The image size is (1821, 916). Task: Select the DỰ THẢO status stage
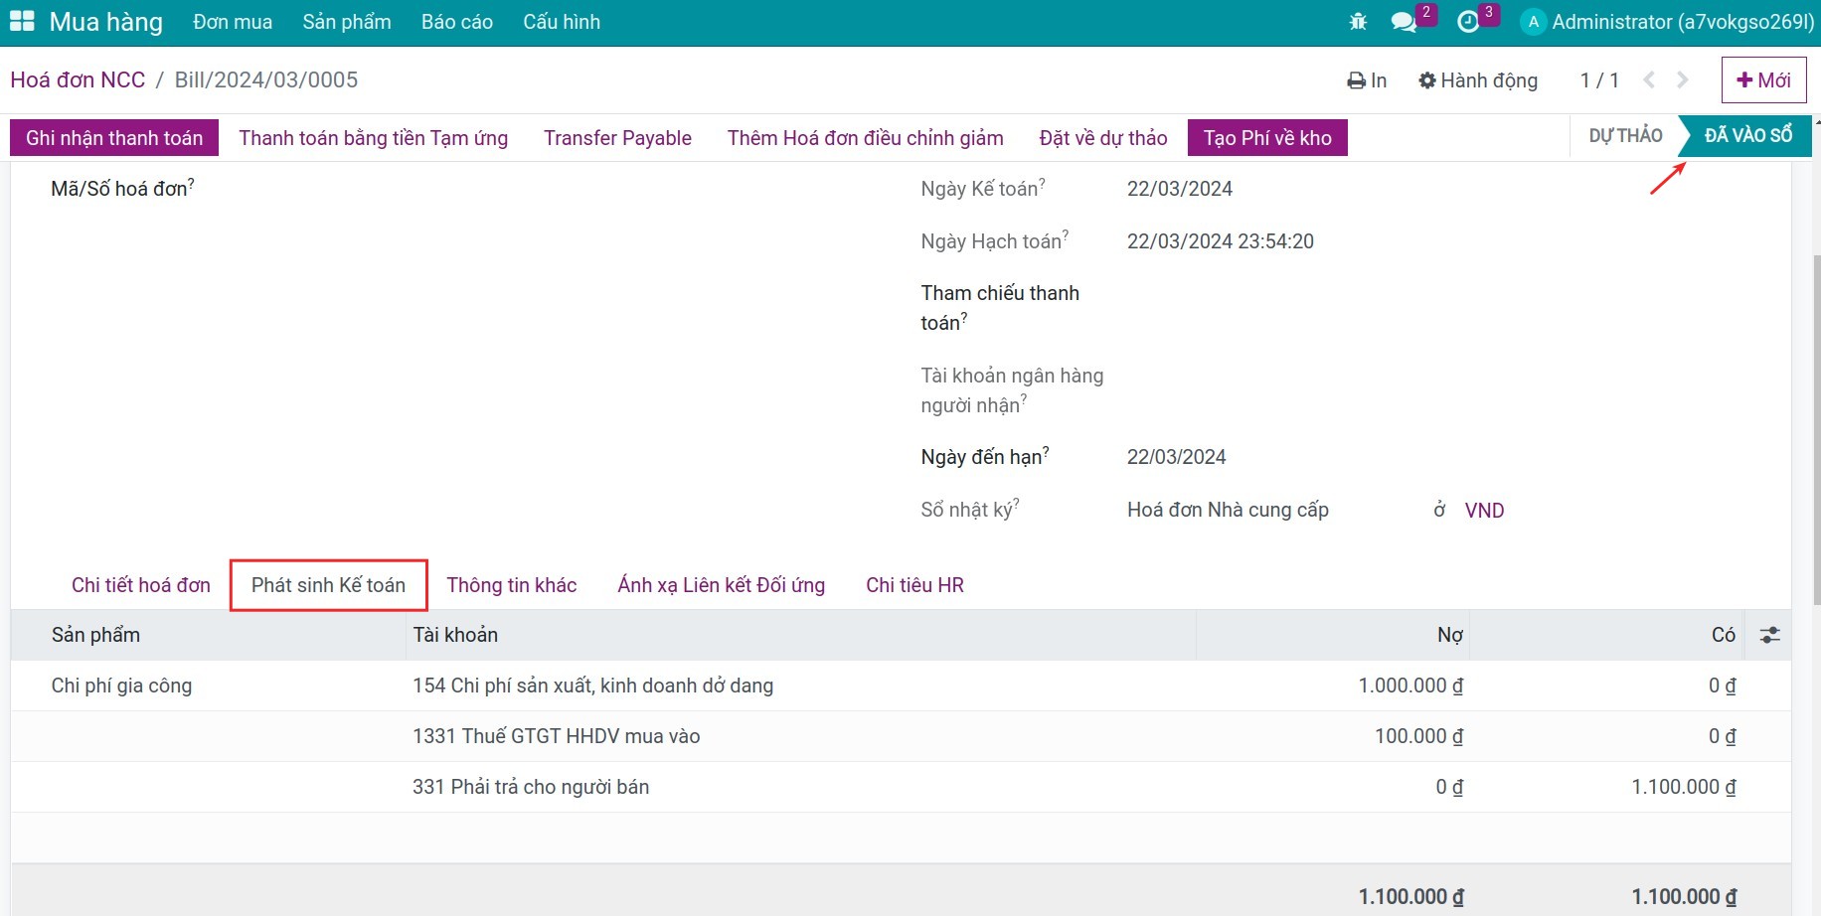click(1625, 136)
